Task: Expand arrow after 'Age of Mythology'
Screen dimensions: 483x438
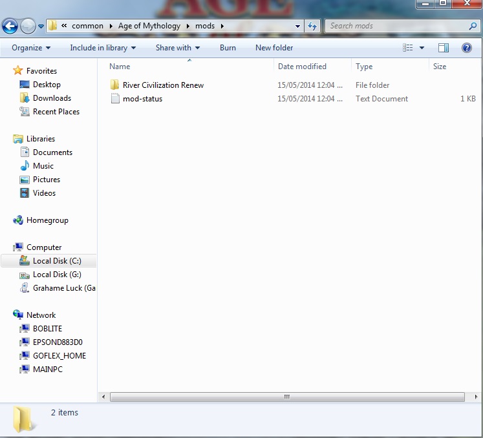Action: (x=188, y=26)
